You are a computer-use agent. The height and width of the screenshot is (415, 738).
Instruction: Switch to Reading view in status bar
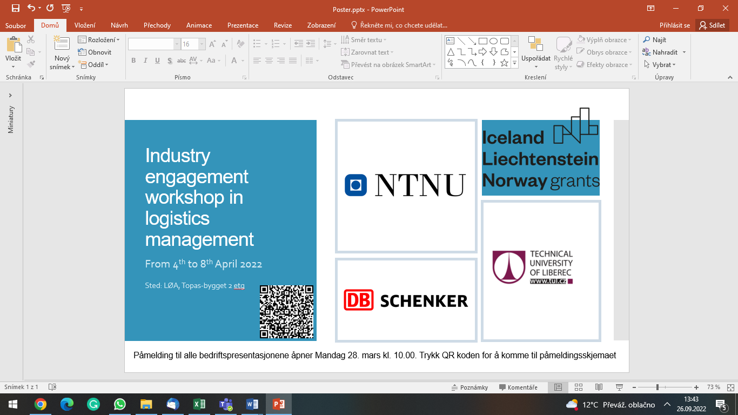(599, 387)
